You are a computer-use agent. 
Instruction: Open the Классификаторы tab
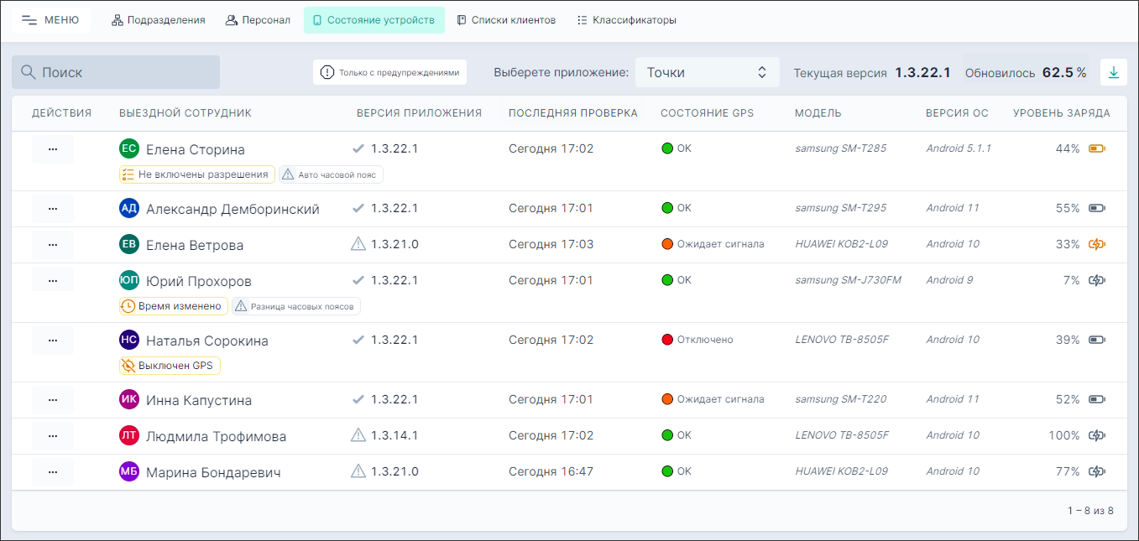pos(626,20)
